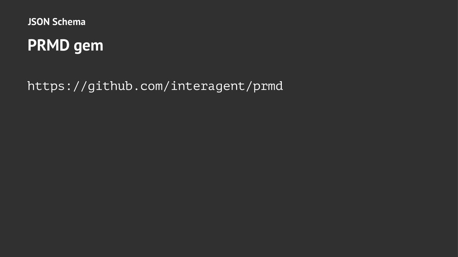This screenshot has width=458, height=257.
Task: Click 'github.com' portion of the URL
Action: point(126,86)
